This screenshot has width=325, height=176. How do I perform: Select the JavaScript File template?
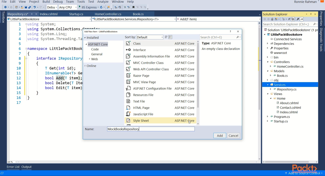(x=161, y=114)
